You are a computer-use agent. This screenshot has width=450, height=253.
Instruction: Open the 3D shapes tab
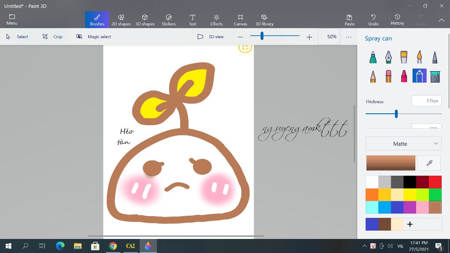(x=145, y=19)
